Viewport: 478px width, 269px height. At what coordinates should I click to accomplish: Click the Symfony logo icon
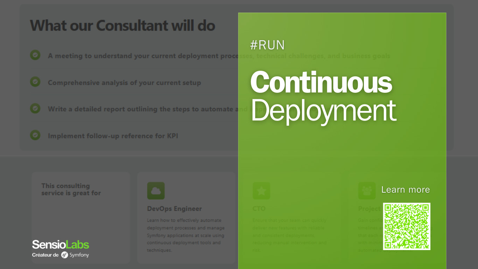coord(64,255)
